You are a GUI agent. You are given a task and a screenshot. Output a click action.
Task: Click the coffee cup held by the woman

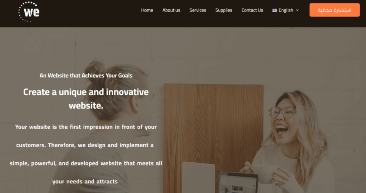[265, 174]
